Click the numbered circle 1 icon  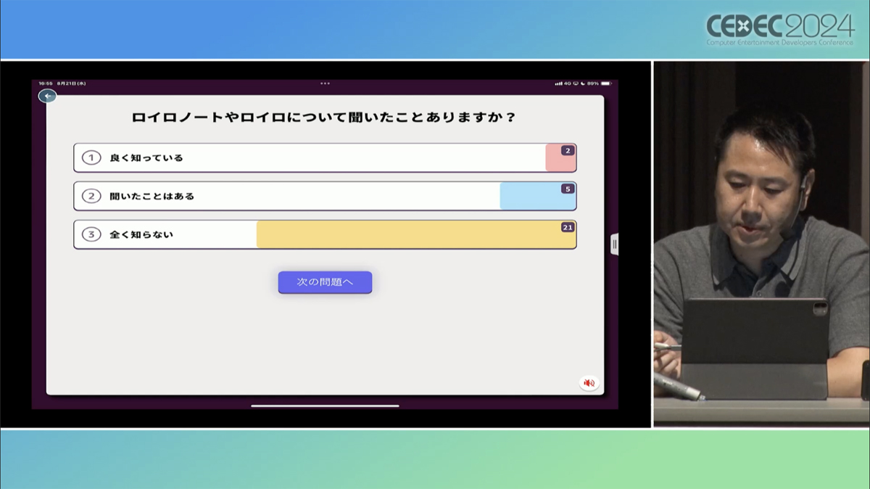click(x=91, y=157)
